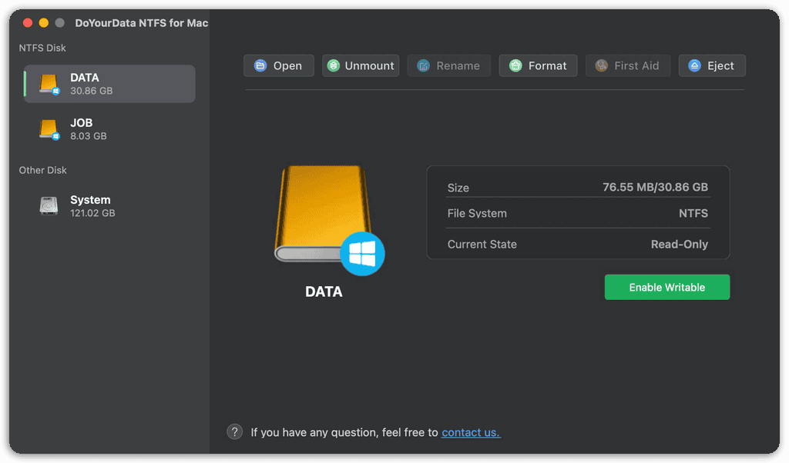The image size is (789, 463).
Task: Click the Read-Only state value
Action: coord(680,245)
